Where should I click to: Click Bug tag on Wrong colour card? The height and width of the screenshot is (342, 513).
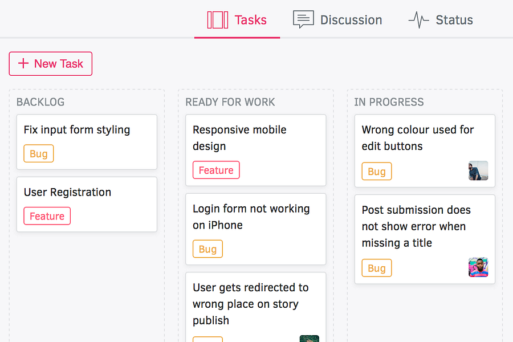pyautogui.click(x=377, y=172)
